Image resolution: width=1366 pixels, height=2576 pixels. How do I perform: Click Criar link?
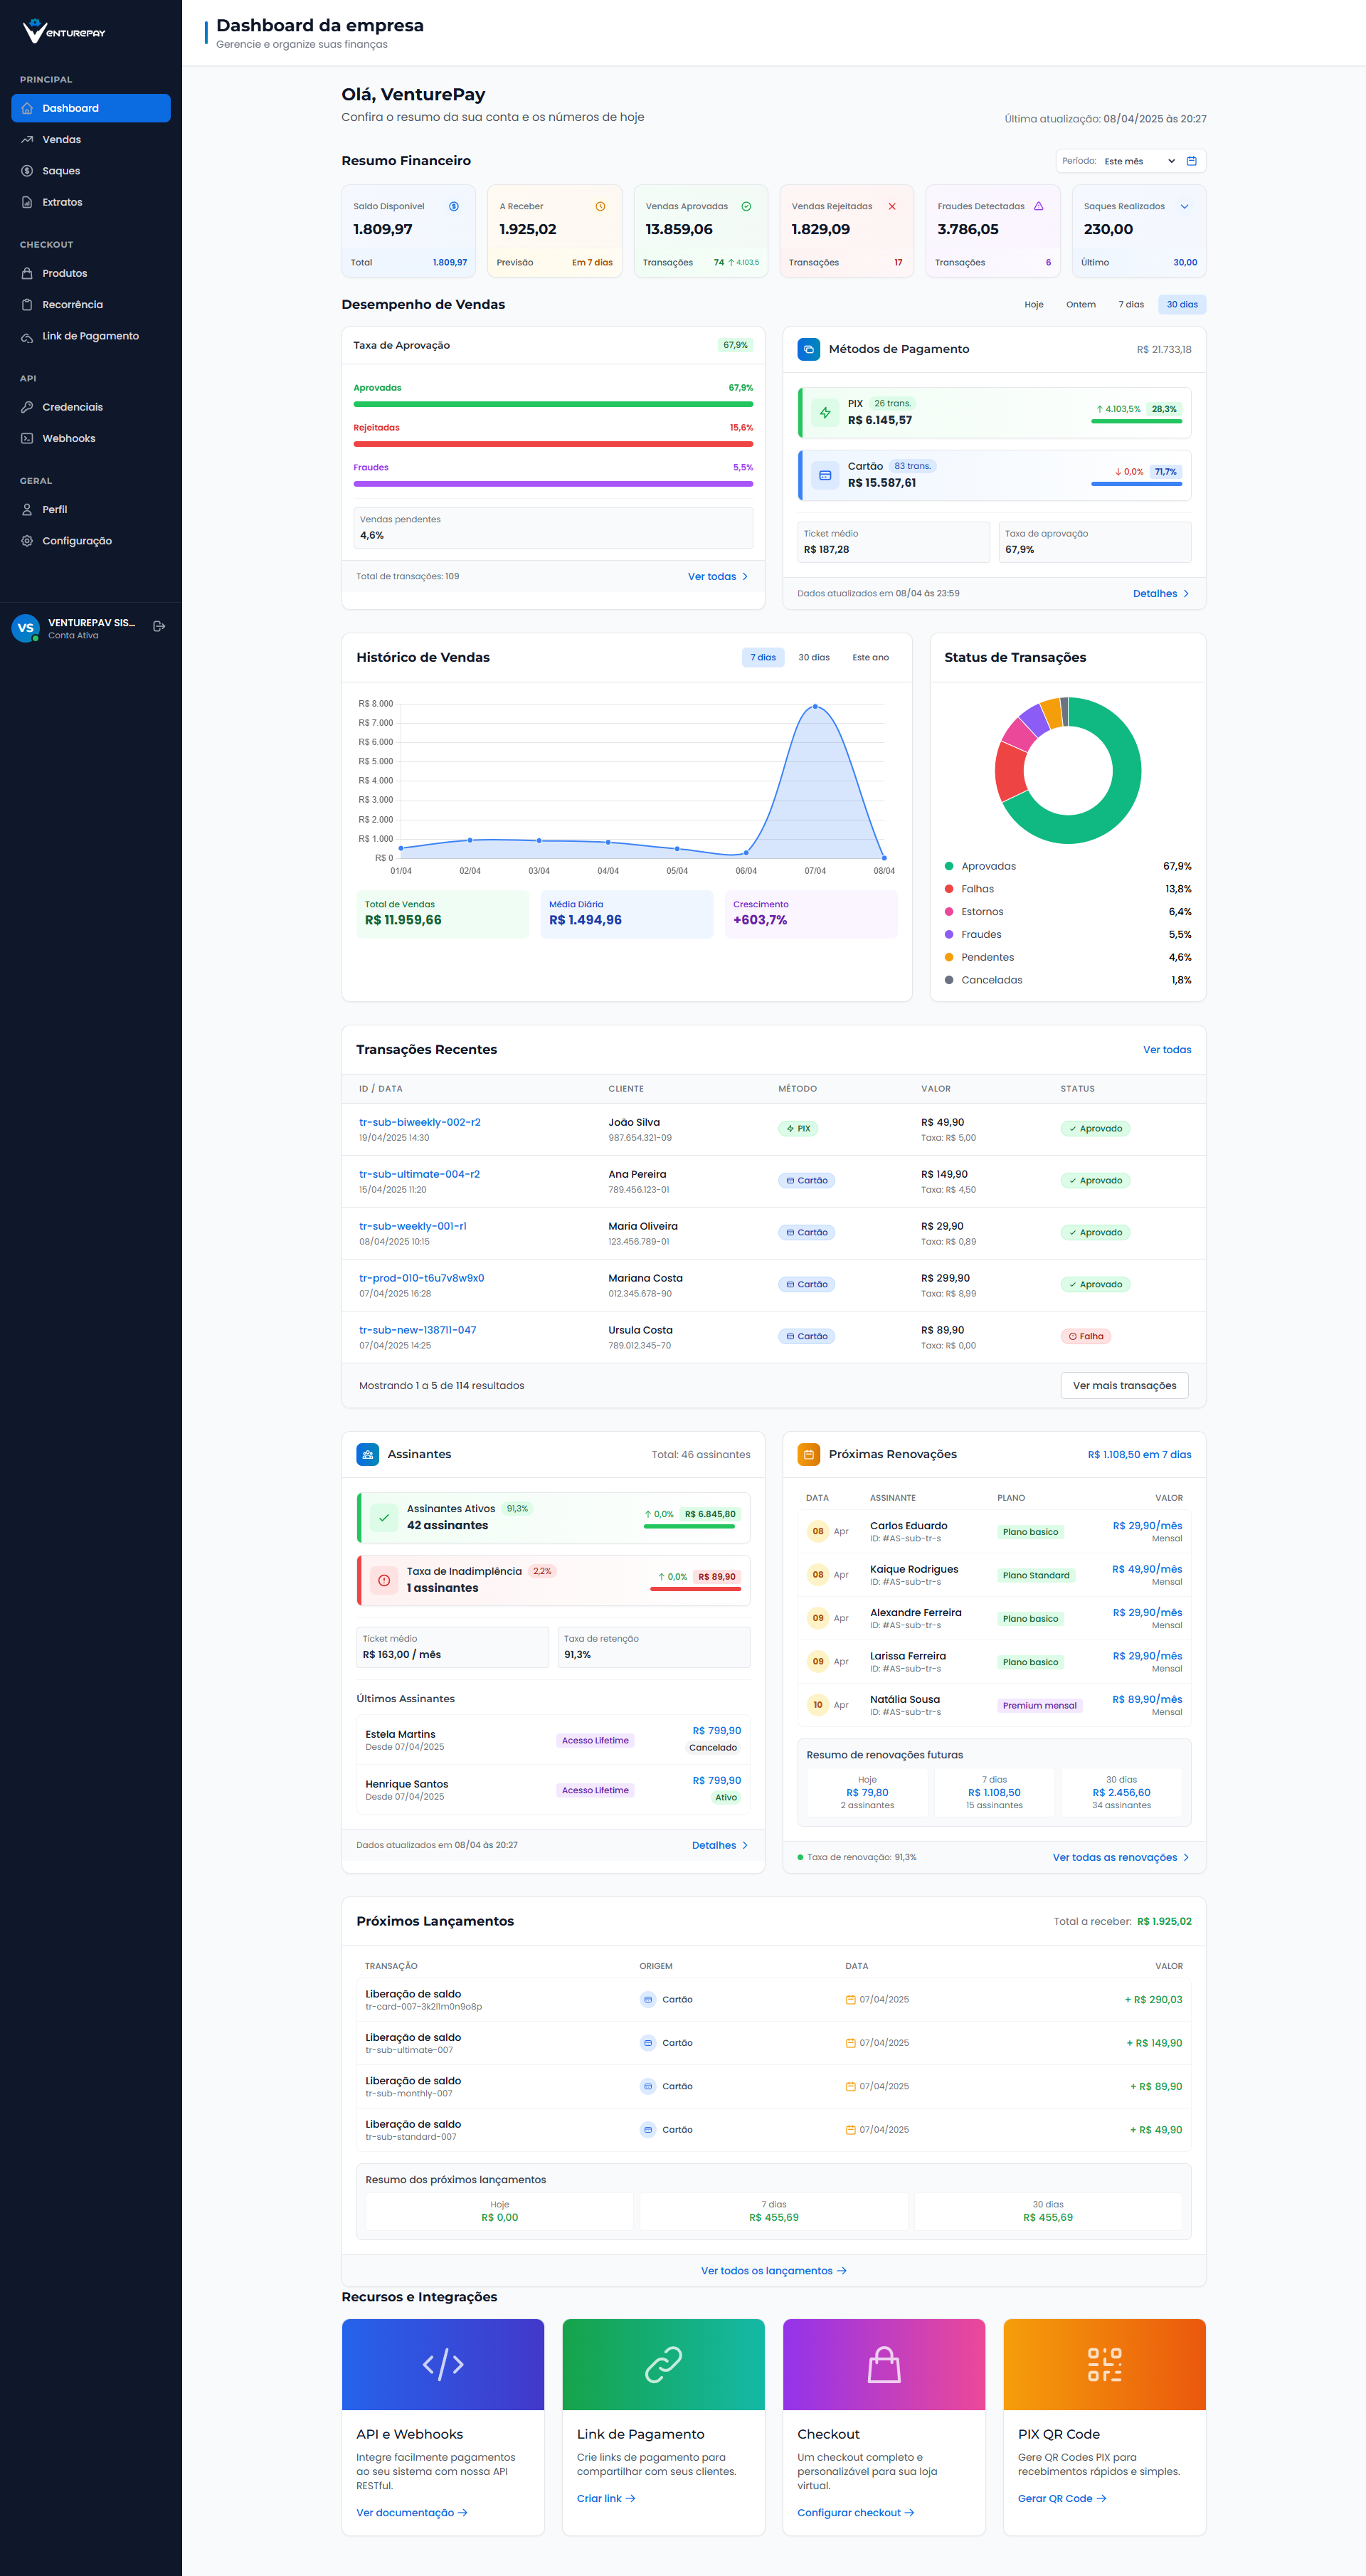606,2499
